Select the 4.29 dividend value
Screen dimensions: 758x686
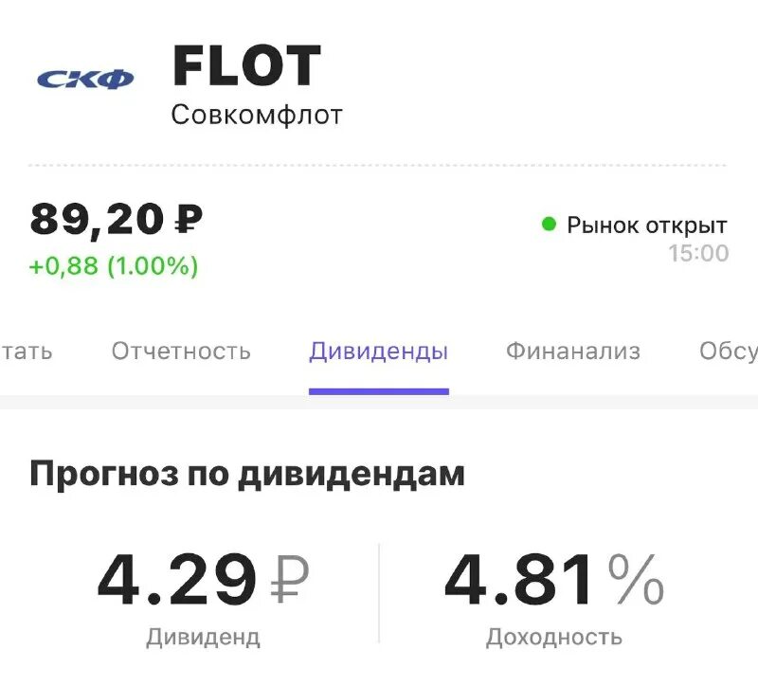point(177,579)
